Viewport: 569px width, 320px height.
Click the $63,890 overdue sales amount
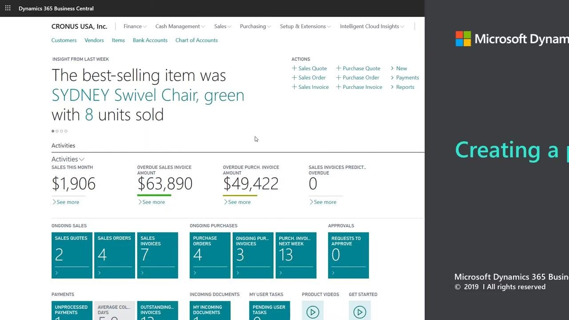pos(165,184)
